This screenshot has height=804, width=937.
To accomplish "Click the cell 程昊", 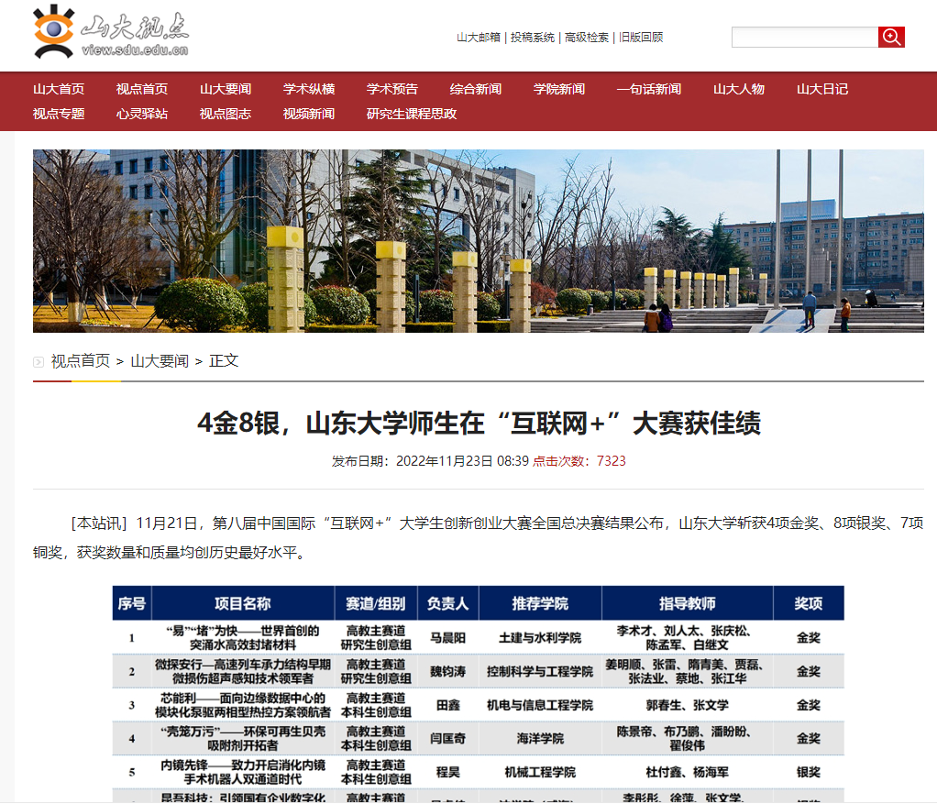I will [x=447, y=772].
